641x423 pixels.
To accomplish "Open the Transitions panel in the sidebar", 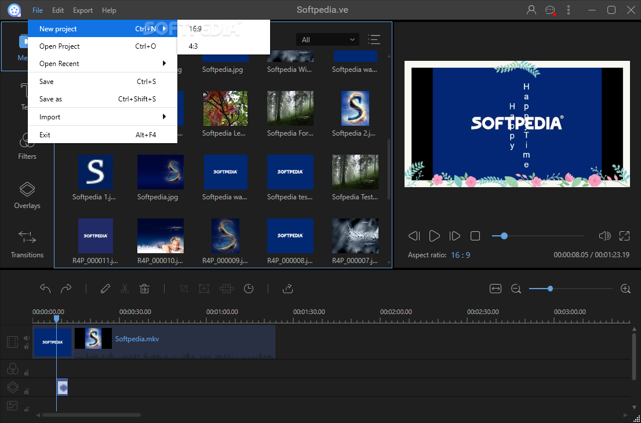I will coord(27,245).
